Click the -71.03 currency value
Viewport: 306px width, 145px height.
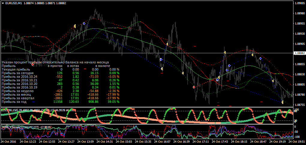click(x=94, y=77)
